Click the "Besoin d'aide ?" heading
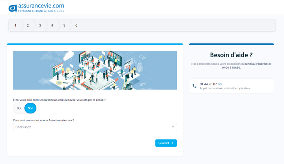This screenshot has height=164, width=284. (x=231, y=55)
